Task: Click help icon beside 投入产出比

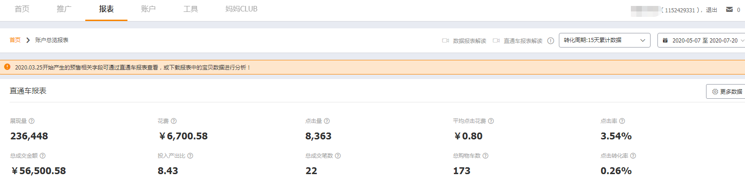Action: point(190,156)
